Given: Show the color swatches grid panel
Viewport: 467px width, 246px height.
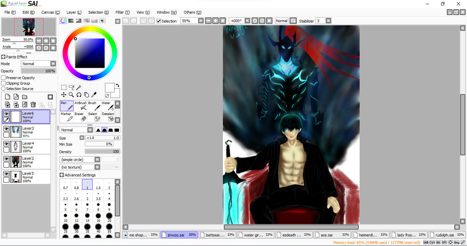Looking at the screenshot, I should [95, 21].
